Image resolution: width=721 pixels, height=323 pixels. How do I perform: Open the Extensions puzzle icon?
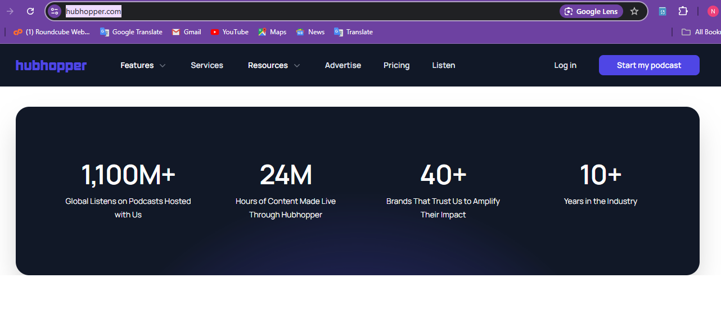click(683, 11)
